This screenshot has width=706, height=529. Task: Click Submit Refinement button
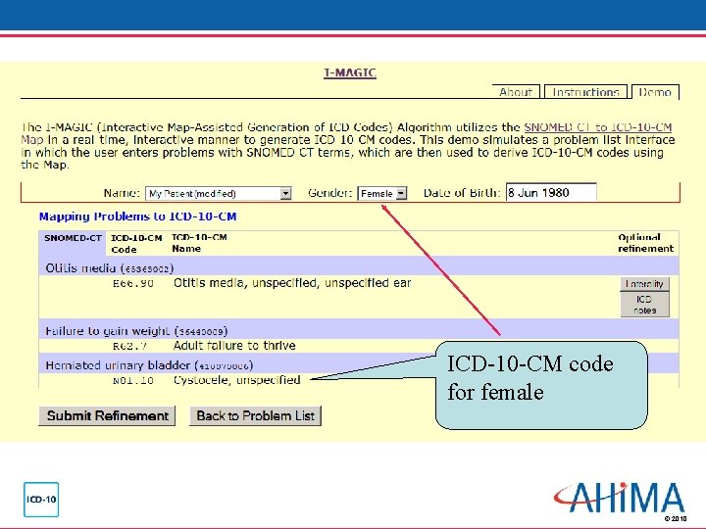tap(107, 415)
